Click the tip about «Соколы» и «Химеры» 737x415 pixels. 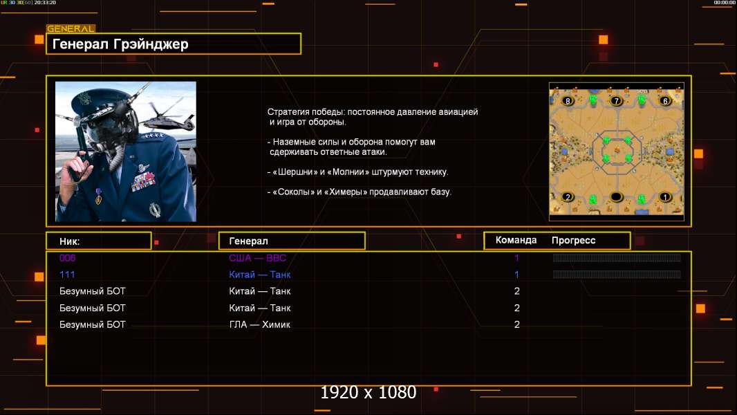[359, 192]
